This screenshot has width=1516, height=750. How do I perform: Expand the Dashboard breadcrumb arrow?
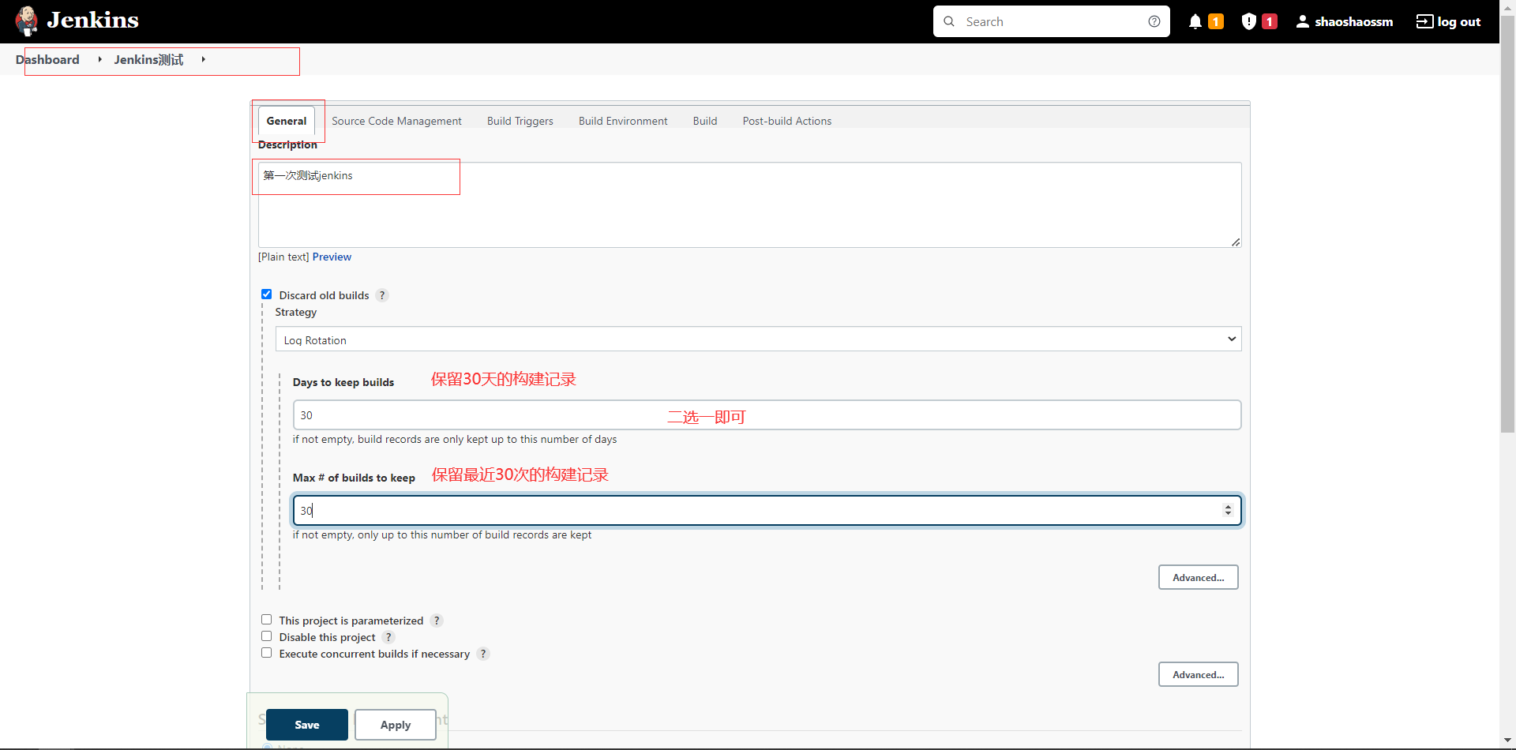(x=99, y=59)
